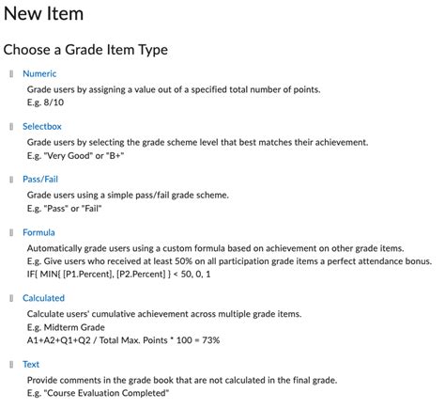Screen dimensions: 445x409
Task: Pick the Calculated grade item link
Action: (43, 298)
